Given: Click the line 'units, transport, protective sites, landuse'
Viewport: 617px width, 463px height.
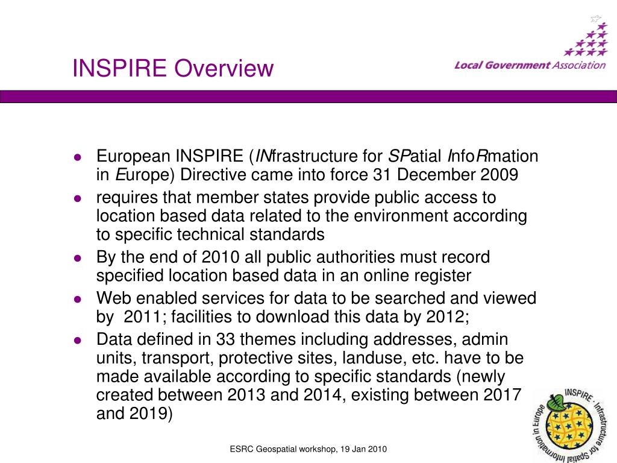Looking at the screenshot, I should (310, 358).
